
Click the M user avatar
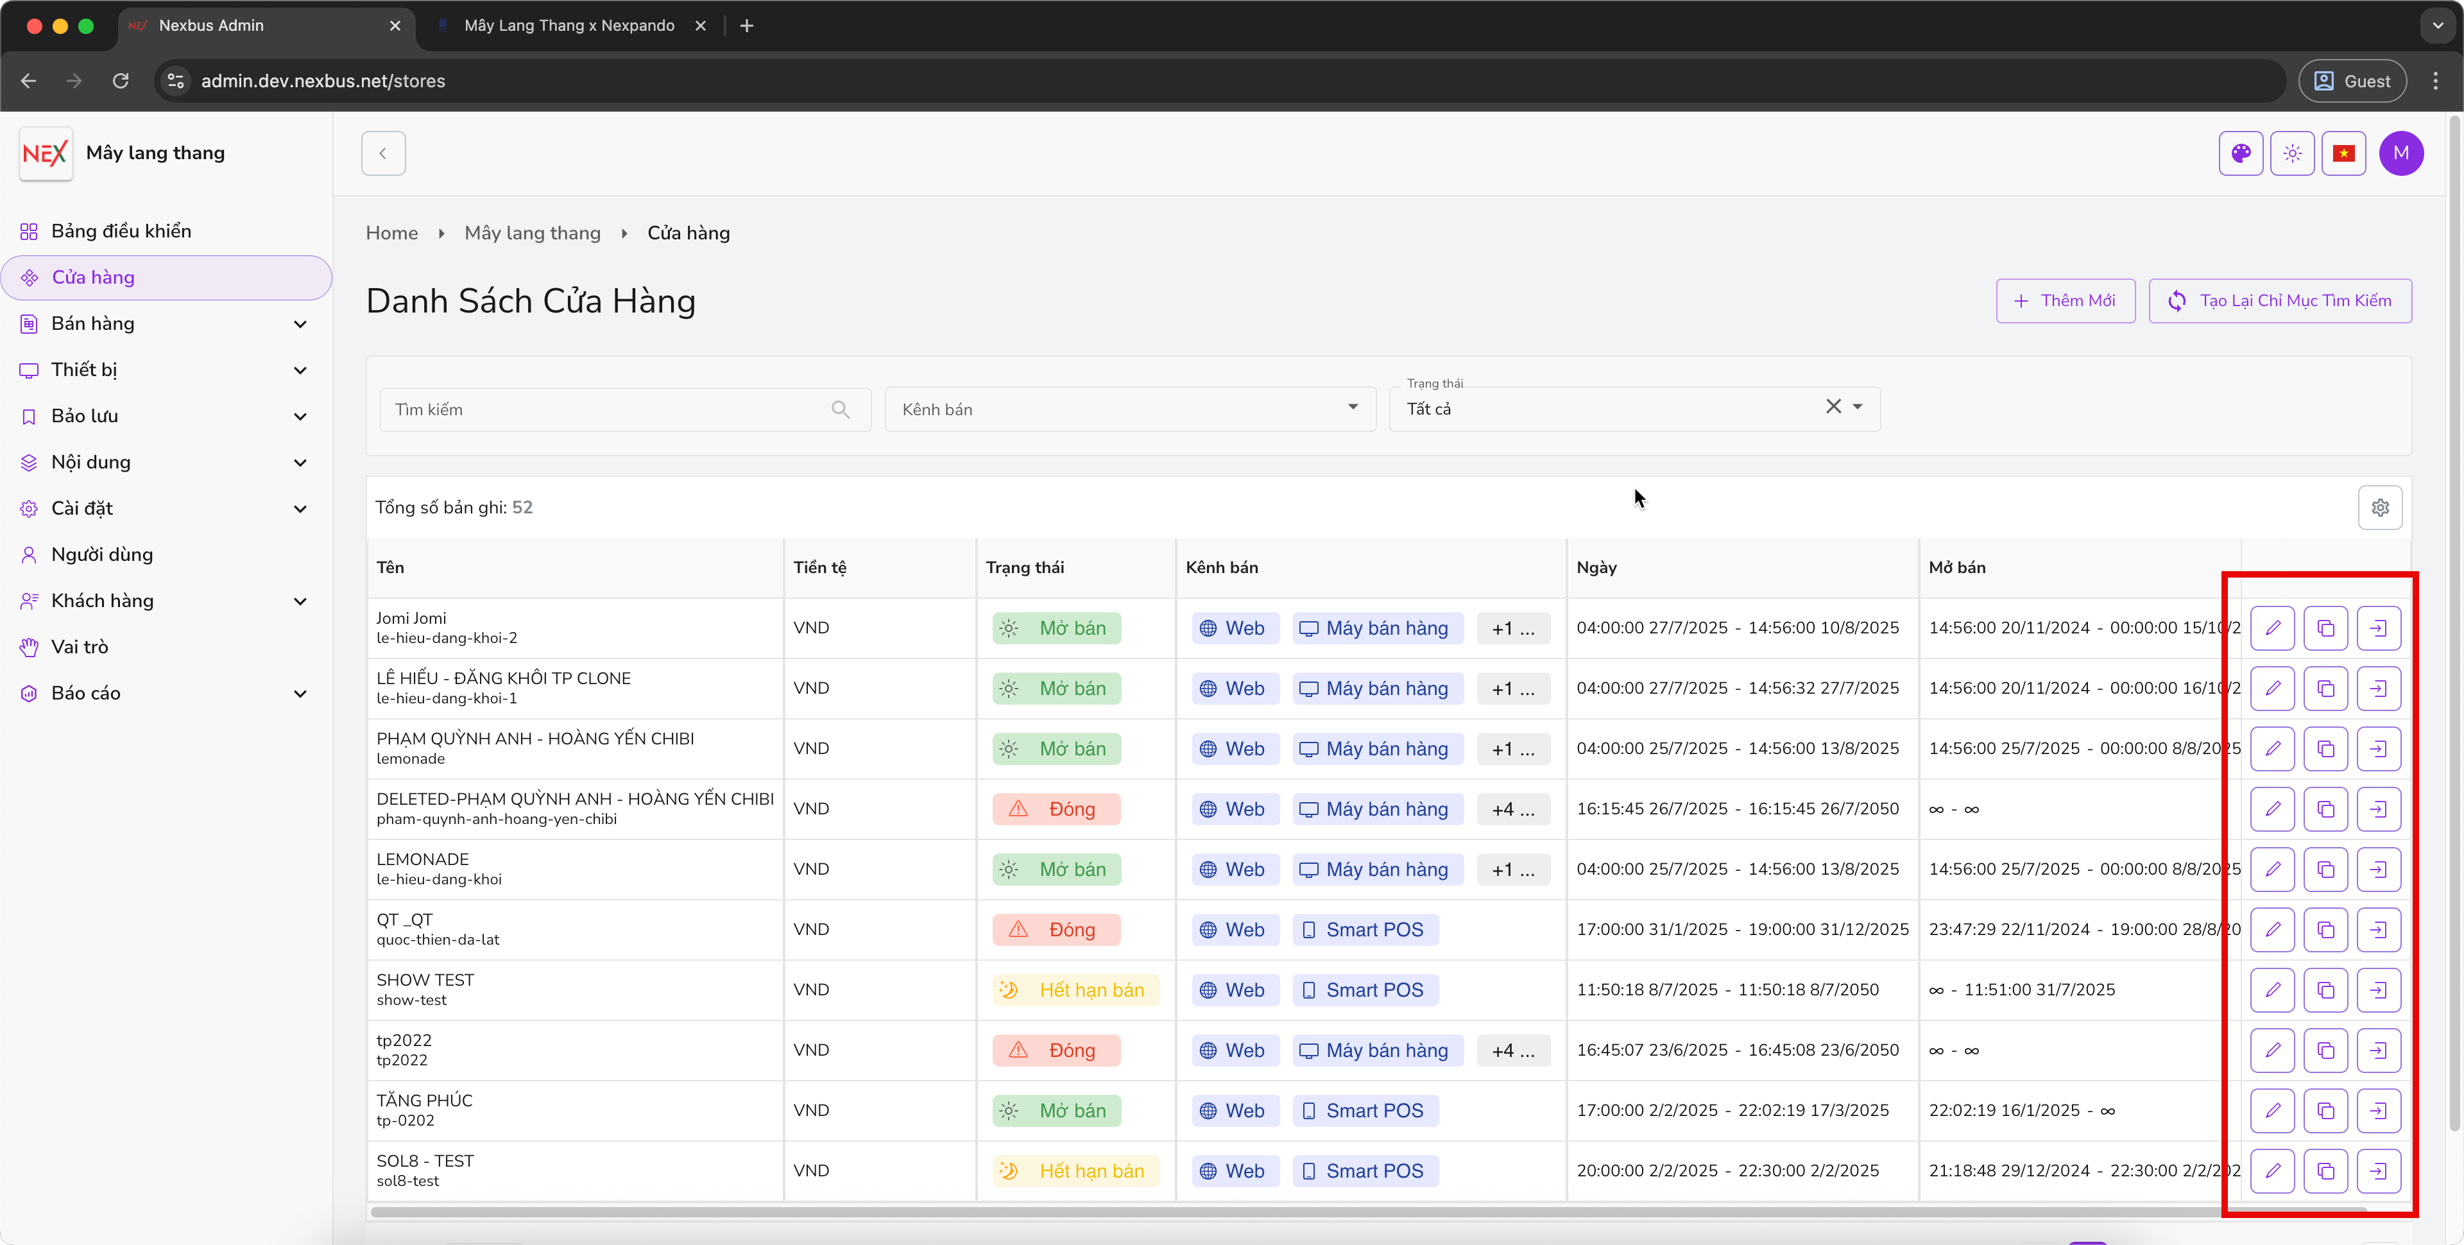(2401, 153)
